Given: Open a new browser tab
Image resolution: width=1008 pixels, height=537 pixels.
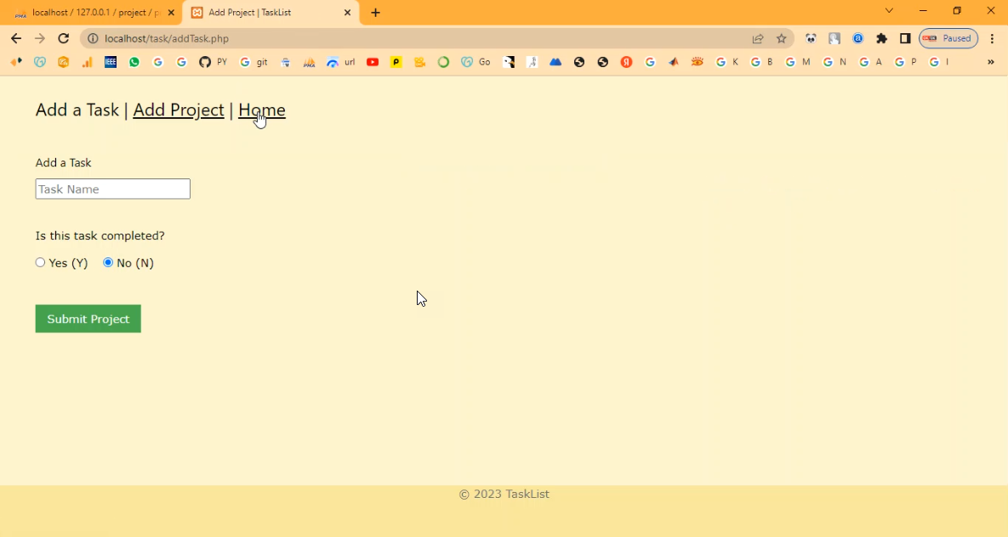Looking at the screenshot, I should [x=375, y=12].
